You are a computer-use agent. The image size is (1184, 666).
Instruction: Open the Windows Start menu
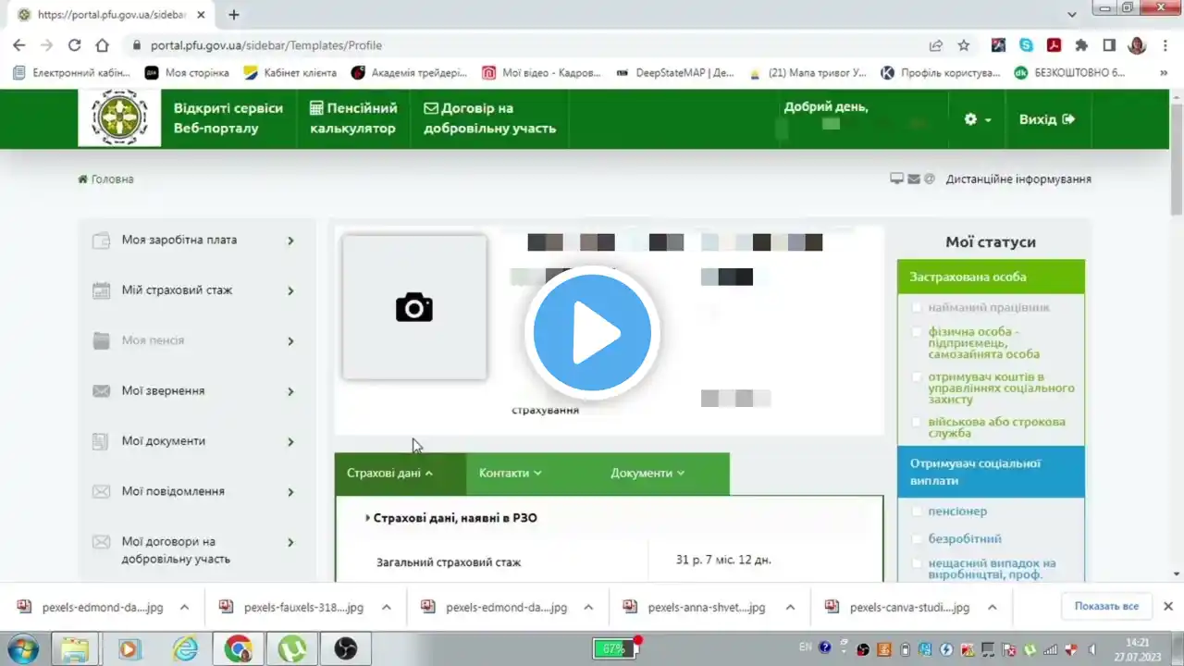(x=21, y=648)
